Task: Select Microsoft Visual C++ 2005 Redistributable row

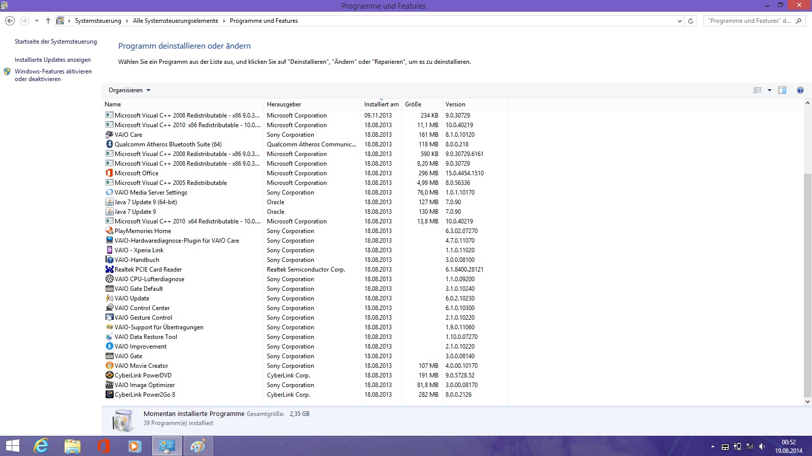Action: 304,183
